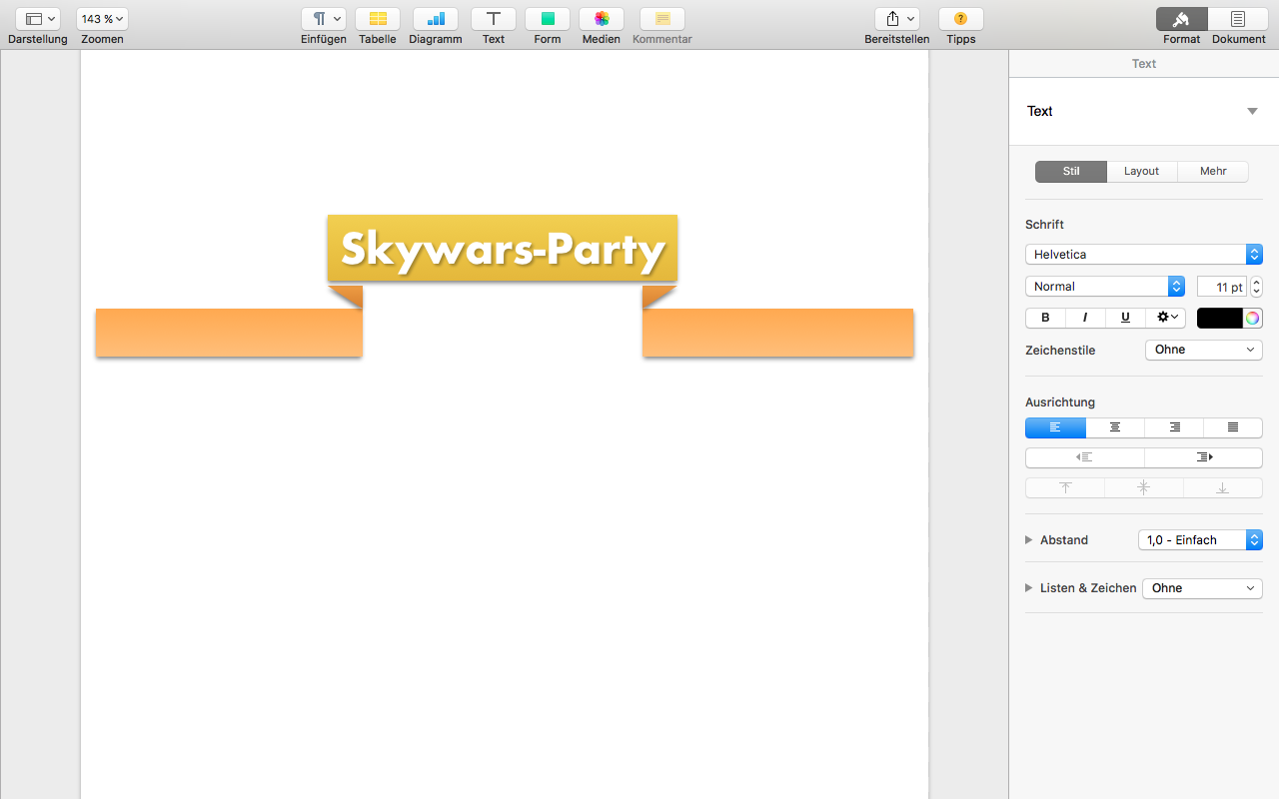Open the Bereitstellen share menu
Viewport: 1279px width, 799px height.
[x=896, y=19]
